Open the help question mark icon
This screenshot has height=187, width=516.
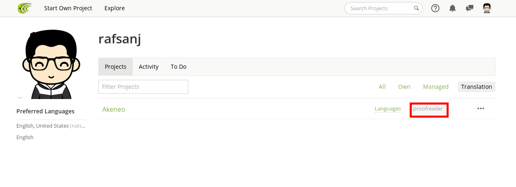435,8
